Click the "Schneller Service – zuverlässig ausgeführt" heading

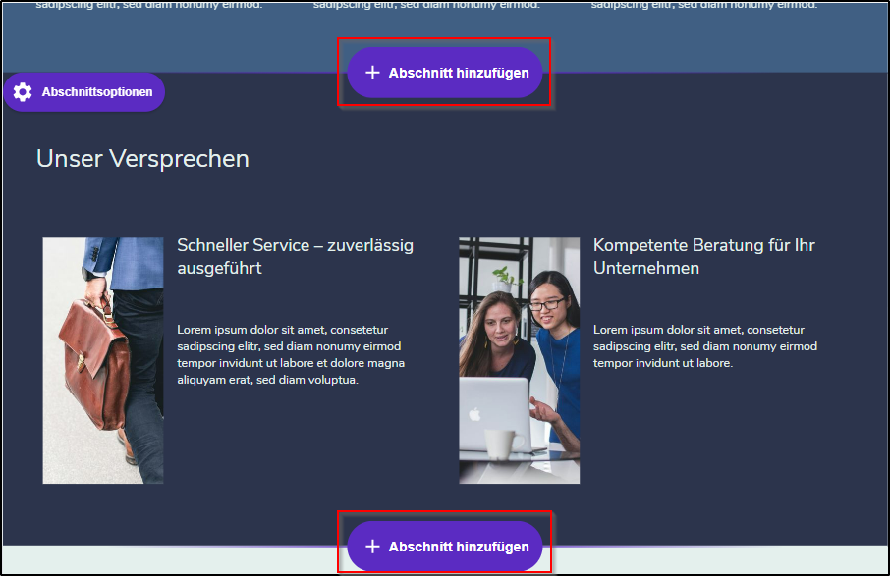coord(295,256)
